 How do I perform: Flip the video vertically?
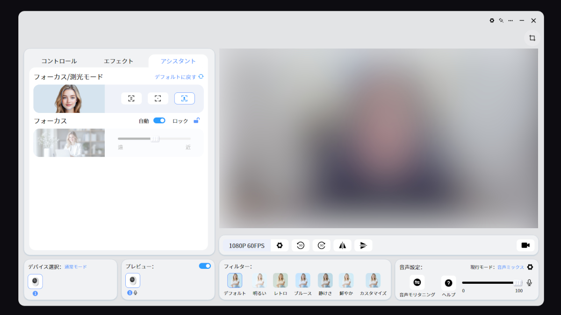pyautogui.click(x=363, y=245)
